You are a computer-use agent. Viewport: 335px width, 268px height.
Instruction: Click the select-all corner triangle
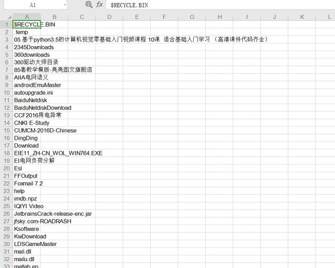tap(9, 17)
